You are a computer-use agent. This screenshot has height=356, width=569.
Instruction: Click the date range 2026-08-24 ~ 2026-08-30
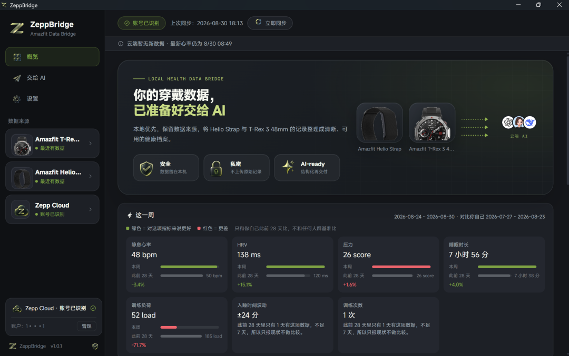point(424,217)
